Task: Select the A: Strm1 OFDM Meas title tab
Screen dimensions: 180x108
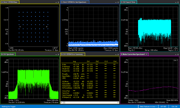Action: coord(10,2)
